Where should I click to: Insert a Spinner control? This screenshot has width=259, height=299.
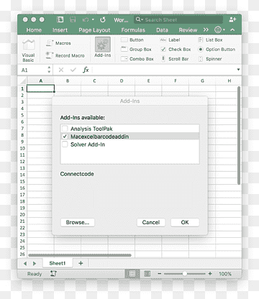pyautogui.click(x=209, y=59)
